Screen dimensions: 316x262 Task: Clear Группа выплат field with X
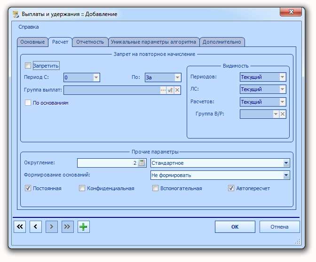click(177, 90)
